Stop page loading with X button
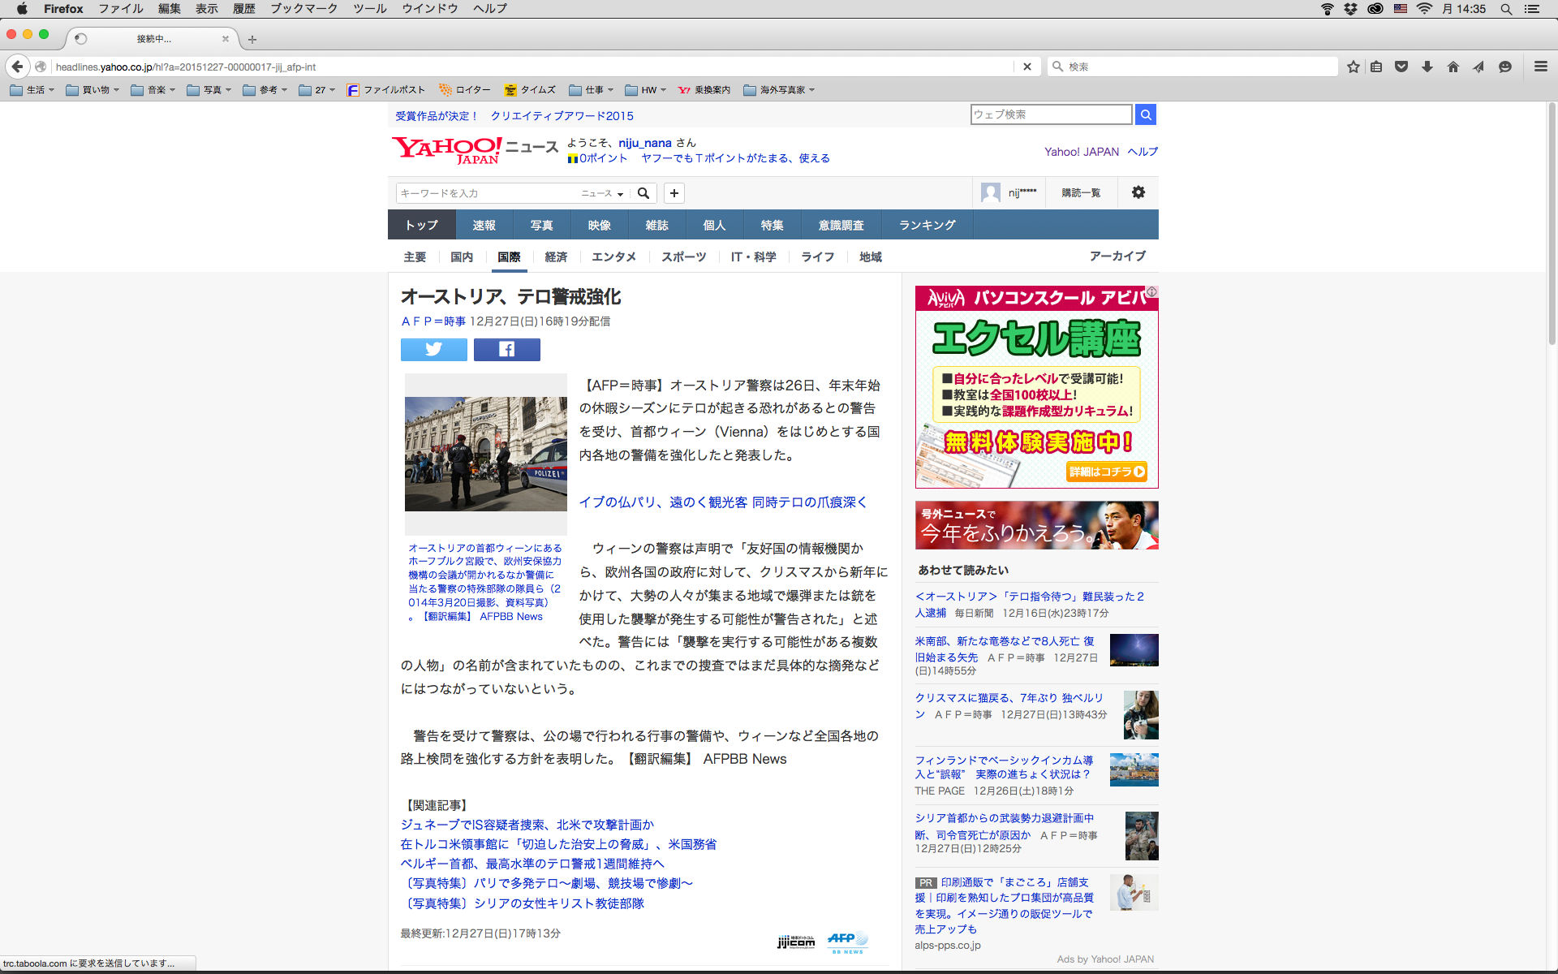The image size is (1558, 974). [1026, 67]
